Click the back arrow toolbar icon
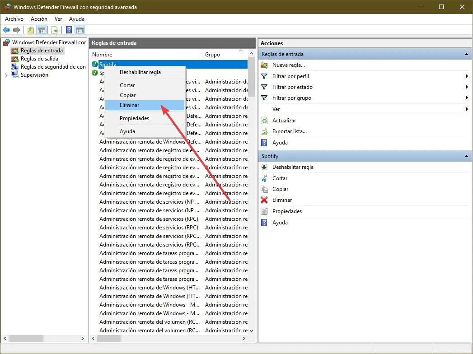This screenshot has height=354, width=473. (6, 30)
